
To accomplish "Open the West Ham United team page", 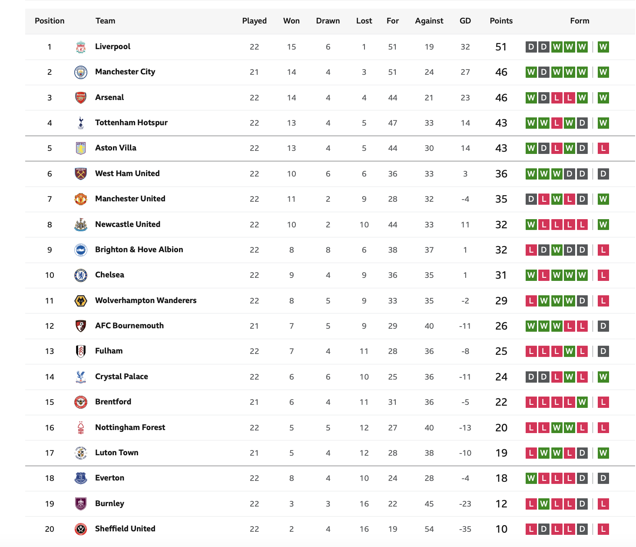I will pyautogui.click(x=127, y=173).
